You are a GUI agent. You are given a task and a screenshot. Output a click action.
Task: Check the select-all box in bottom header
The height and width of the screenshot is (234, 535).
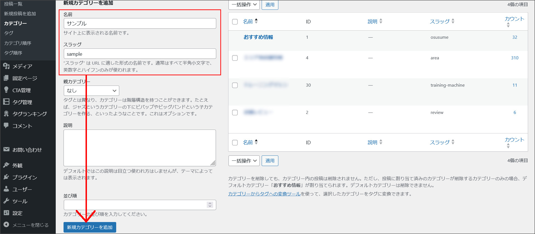click(x=235, y=143)
